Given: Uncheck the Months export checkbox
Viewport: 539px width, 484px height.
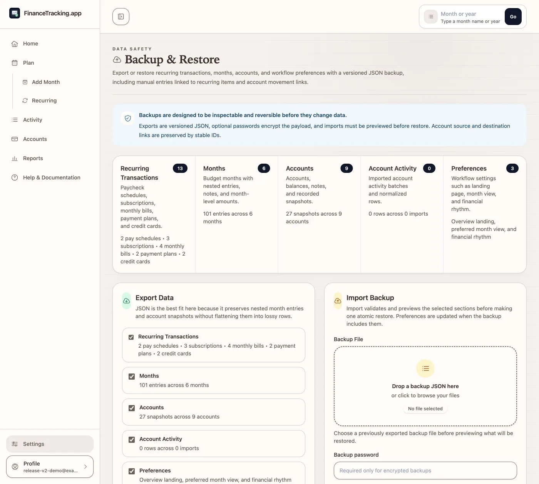Looking at the screenshot, I should click(x=132, y=377).
